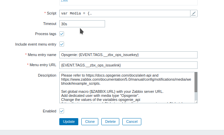Uncheck the Process tags checkbox
This screenshot has height=135, width=224.
coord(62,34)
